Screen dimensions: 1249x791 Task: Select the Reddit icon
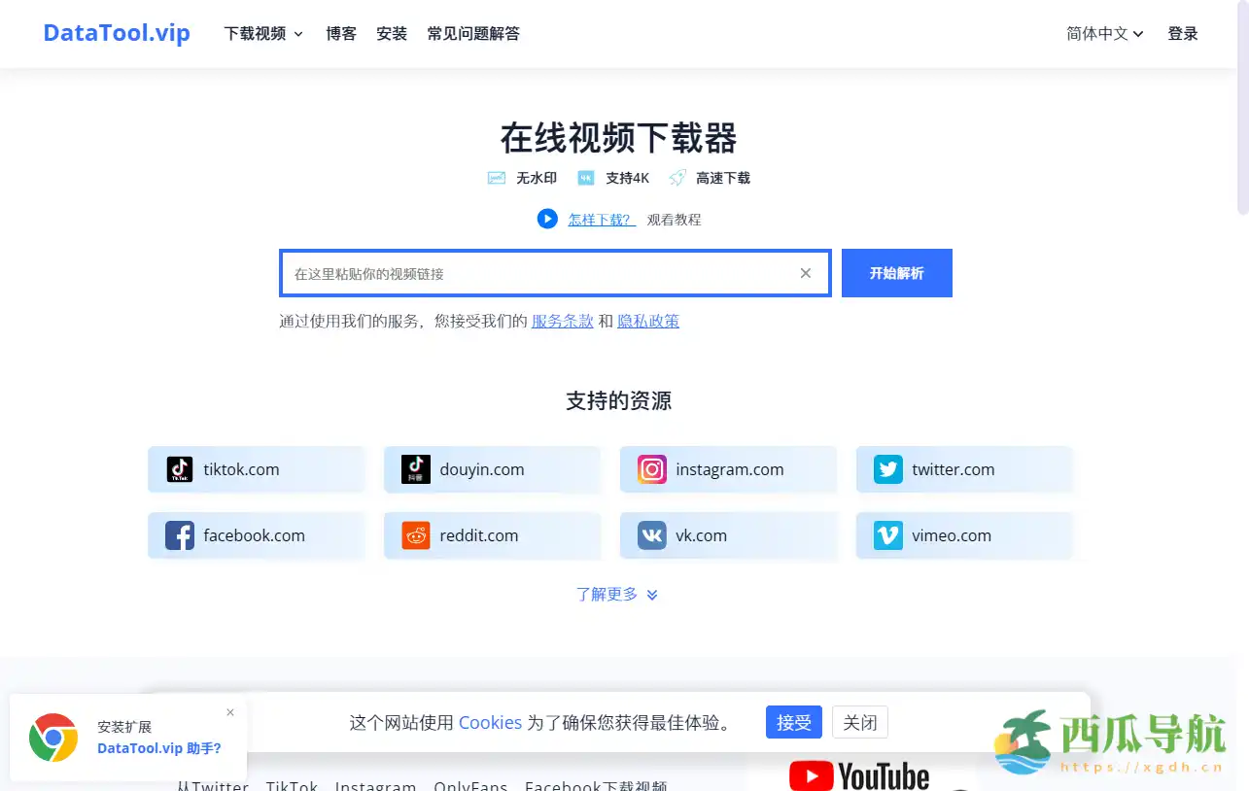pyautogui.click(x=416, y=535)
